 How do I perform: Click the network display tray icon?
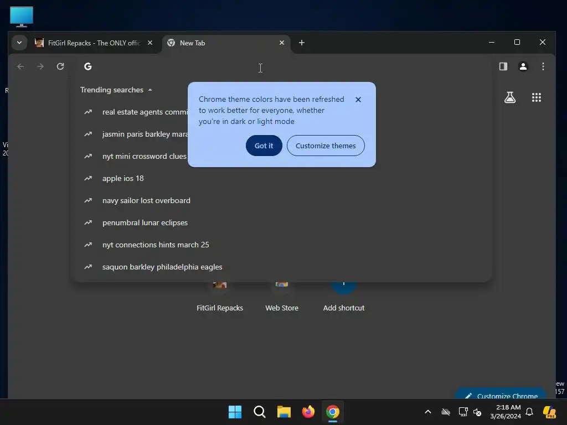pos(463,412)
